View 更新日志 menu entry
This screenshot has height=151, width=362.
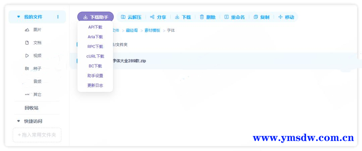click(x=95, y=86)
